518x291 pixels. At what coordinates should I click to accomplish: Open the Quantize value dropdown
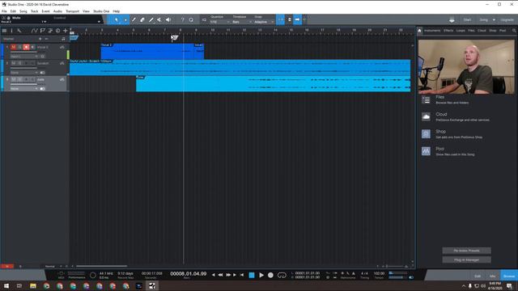[x=219, y=22]
